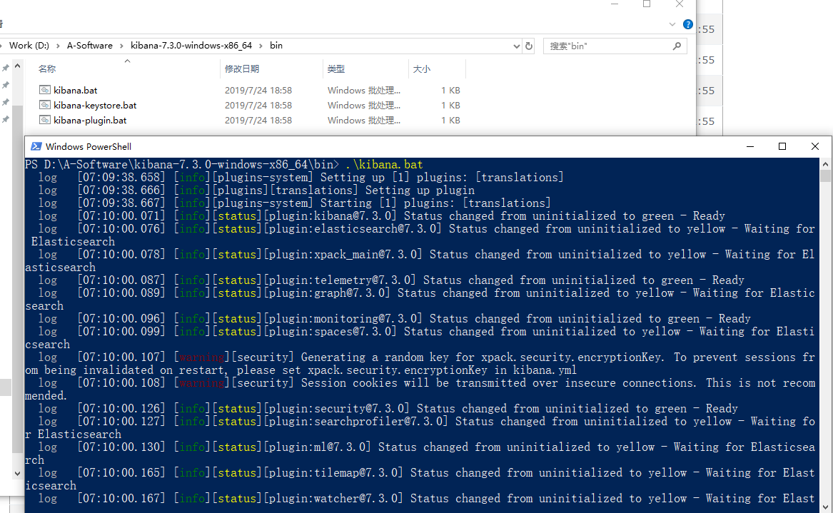Viewport: 833px width, 513px height.
Task: Sort files by 修改日期 column
Action: click(x=242, y=69)
